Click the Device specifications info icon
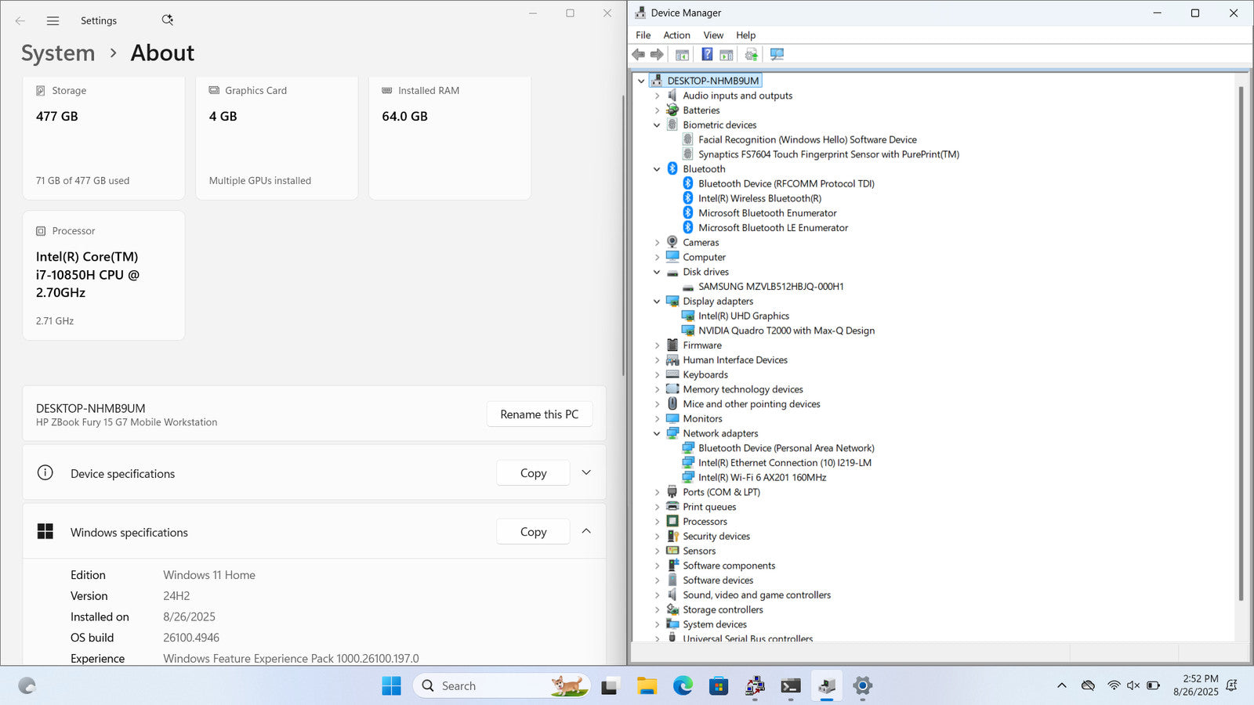Screen dimensions: 1254x705 point(45,472)
